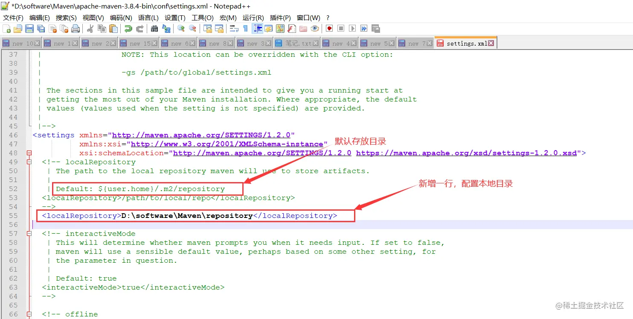Open Find with the binoculars icon
633x319 pixels.
[154, 29]
